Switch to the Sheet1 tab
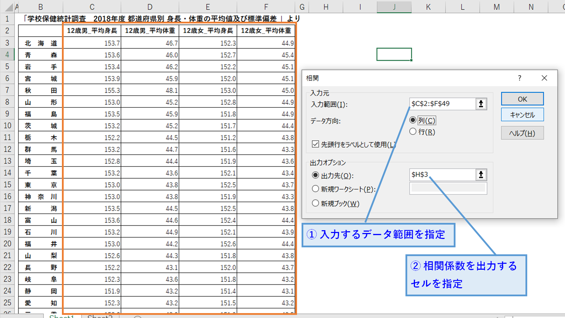The width and height of the screenshot is (565, 318). [62, 316]
